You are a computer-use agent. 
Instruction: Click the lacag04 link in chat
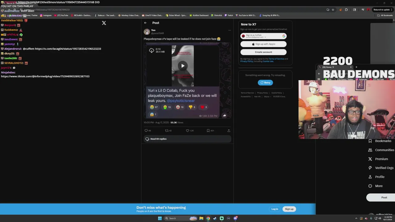68,49
